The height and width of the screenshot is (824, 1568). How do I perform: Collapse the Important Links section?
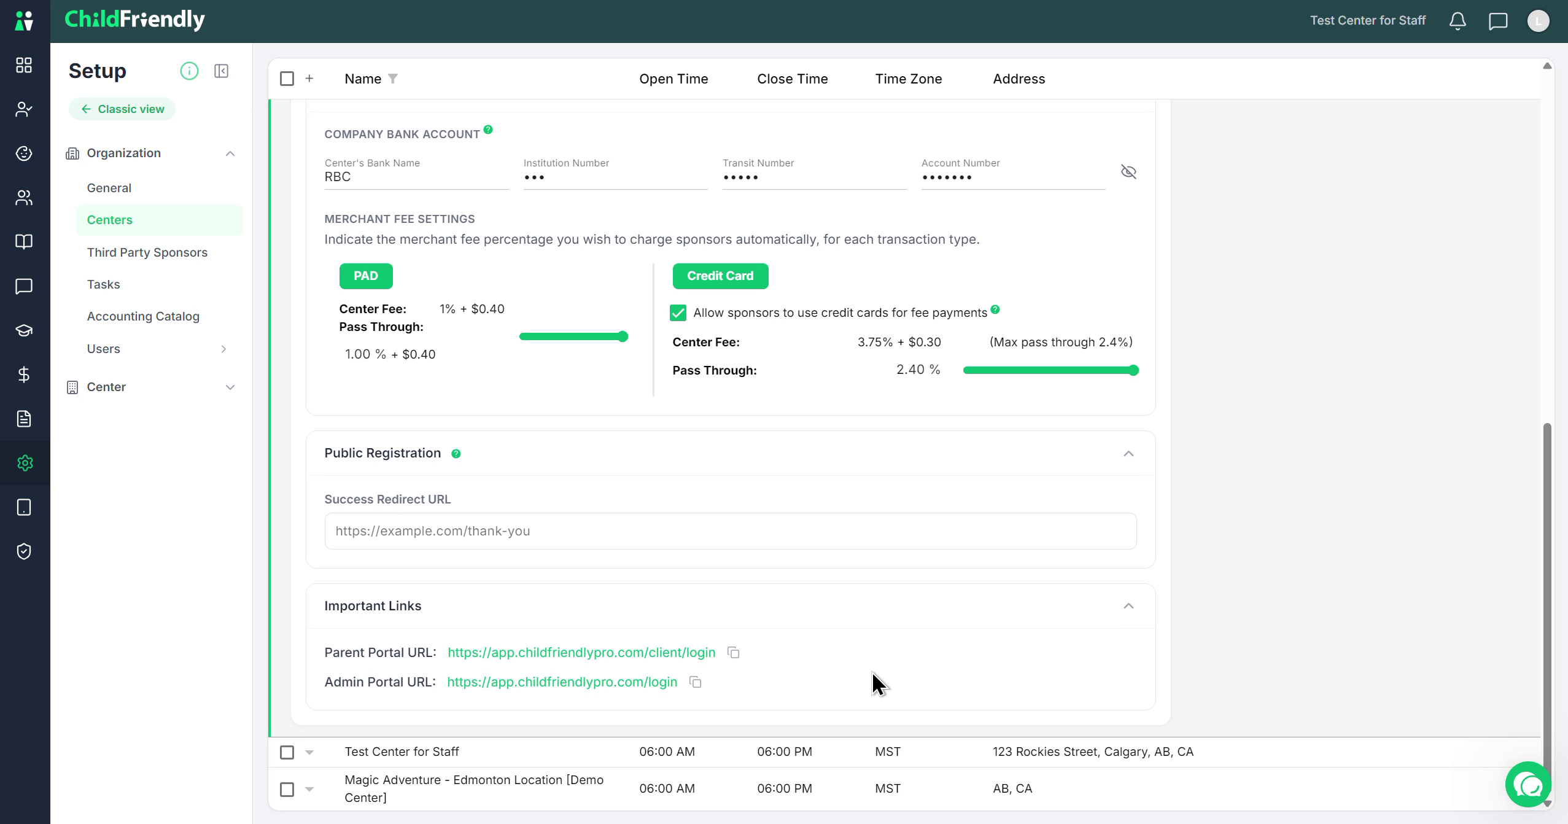[x=1128, y=606]
